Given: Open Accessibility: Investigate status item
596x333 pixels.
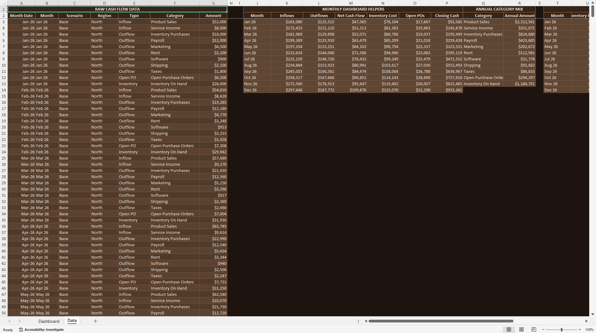Looking at the screenshot, I should pos(41,330).
